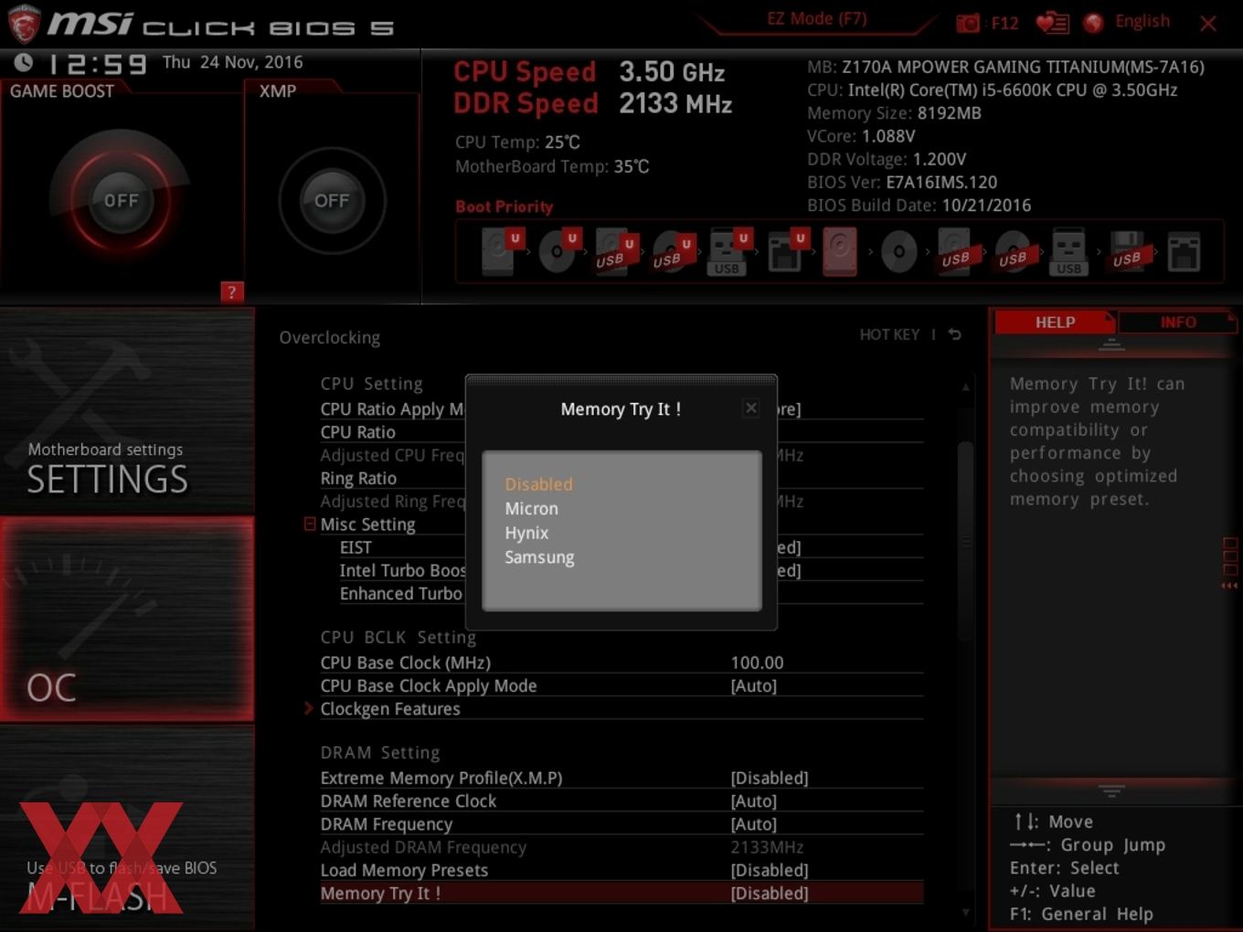
Task: Choose Disabled in Memory Try It list
Action: pyautogui.click(x=539, y=484)
